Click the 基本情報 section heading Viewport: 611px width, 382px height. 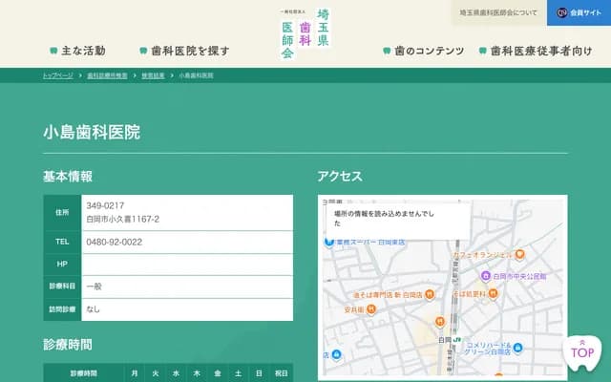click(x=68, y=176)
